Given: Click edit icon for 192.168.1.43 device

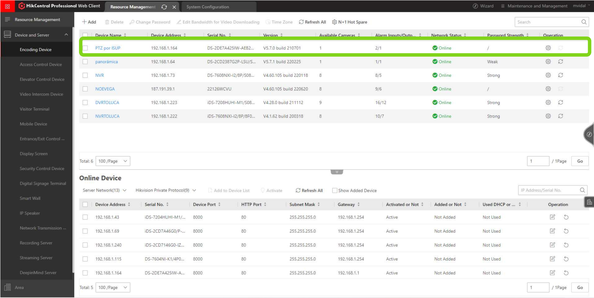Looking at the screenshot, I should [x=552, y=217].
